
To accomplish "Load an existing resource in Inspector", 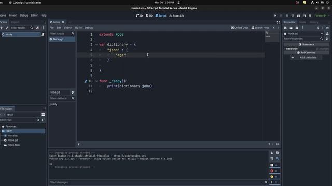I will (291, 28).
